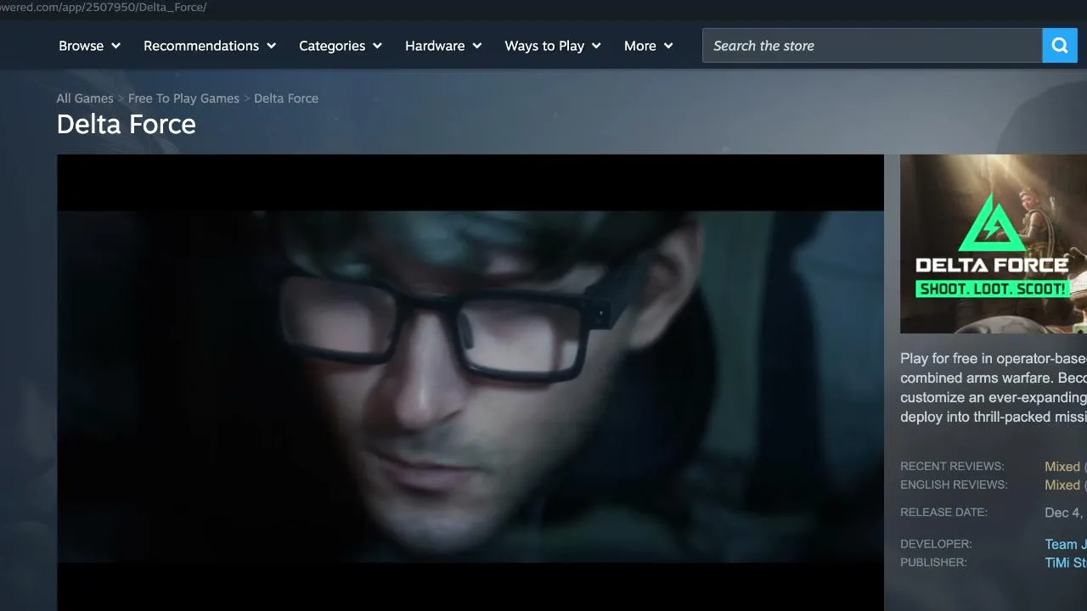
Task: Expand the Categories dropdown chevron
Action: [x=377, y=46]
